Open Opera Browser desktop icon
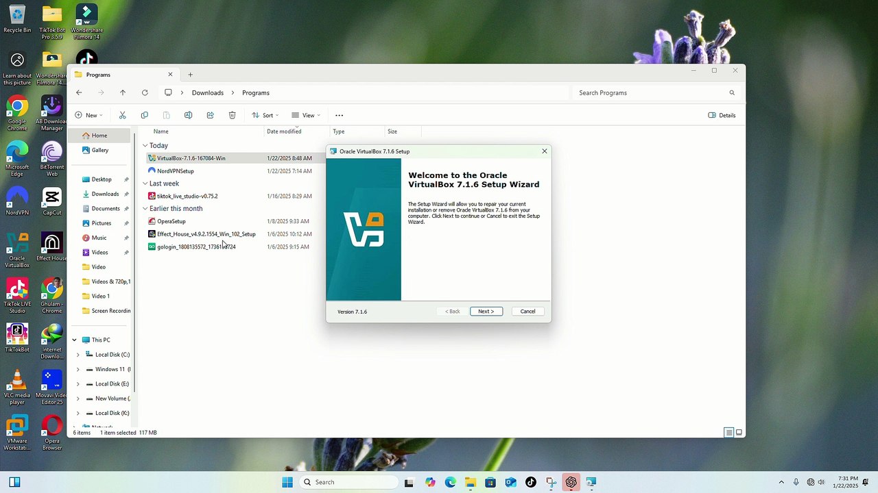Image resolution: width=878 pixels, height=493 pixels. coord(52,433)
